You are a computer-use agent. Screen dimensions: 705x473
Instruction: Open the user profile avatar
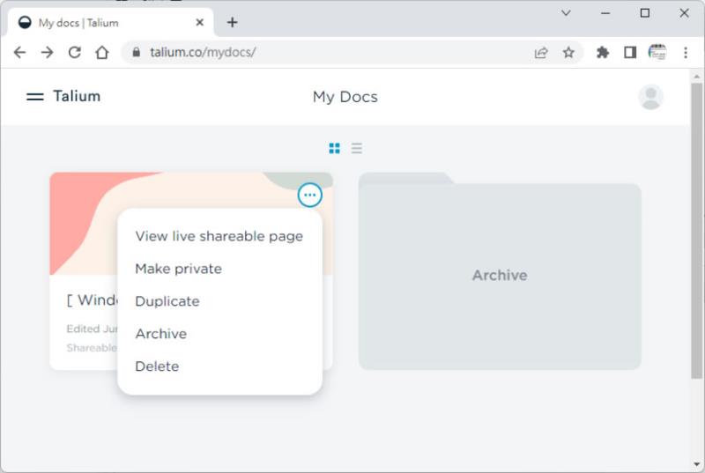[650, 97]
